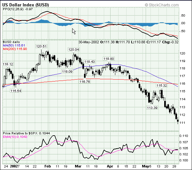Select the MA(200) 115.90 legend entry
Screen dimensions: 192x170
(x=15, y=49)
